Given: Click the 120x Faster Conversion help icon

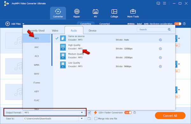Looking at the screenshot, I should tap(135, 113).
